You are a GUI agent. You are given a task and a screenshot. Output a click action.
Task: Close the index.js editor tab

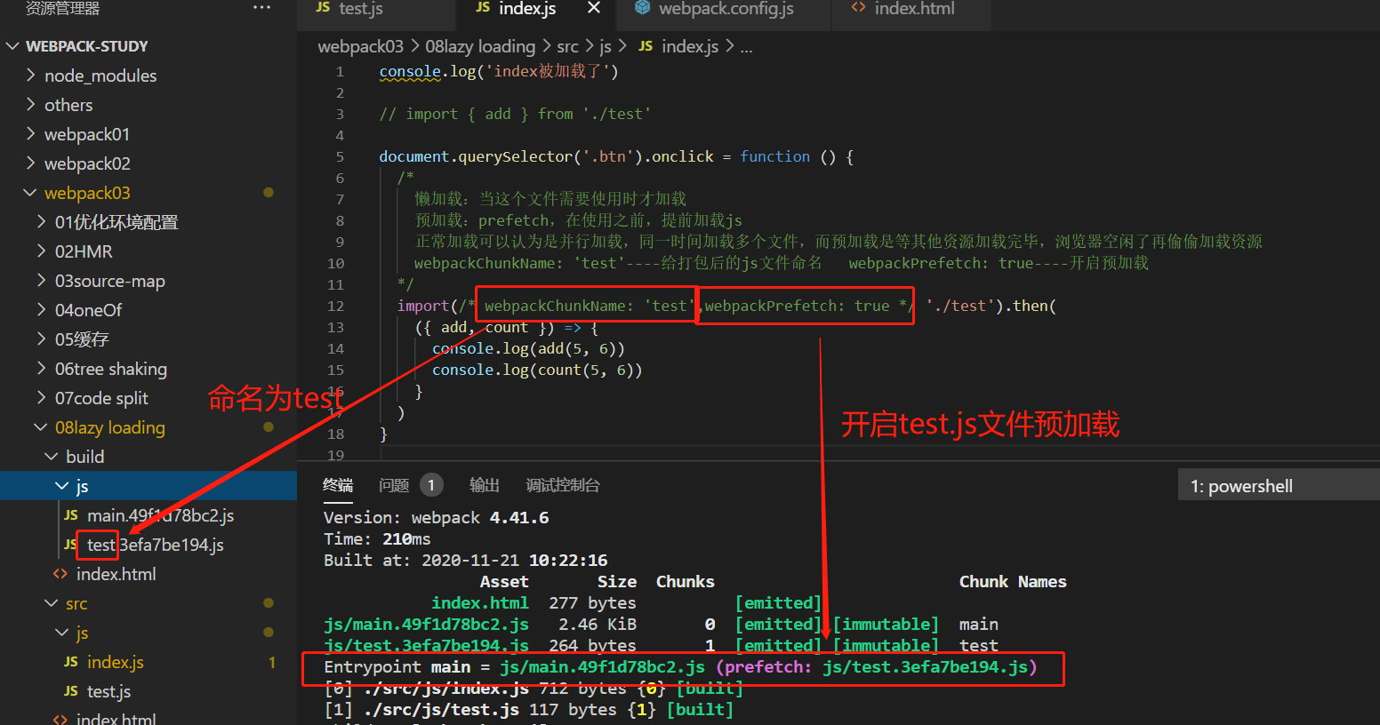(x=594, y=8)
